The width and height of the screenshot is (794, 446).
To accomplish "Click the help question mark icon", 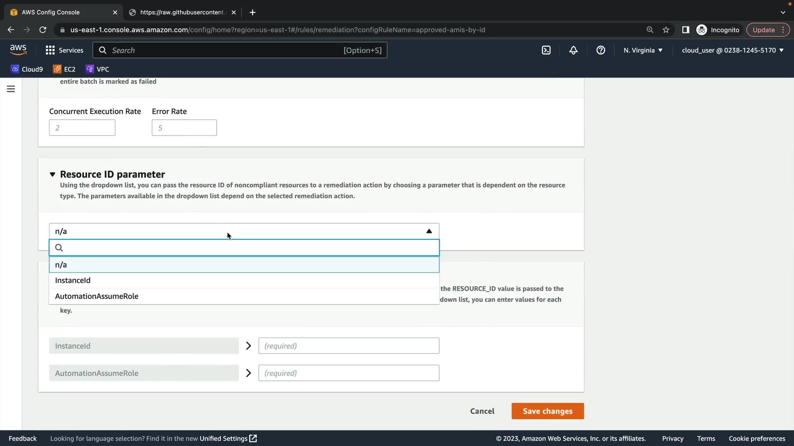I will click(x=600, y=50).
